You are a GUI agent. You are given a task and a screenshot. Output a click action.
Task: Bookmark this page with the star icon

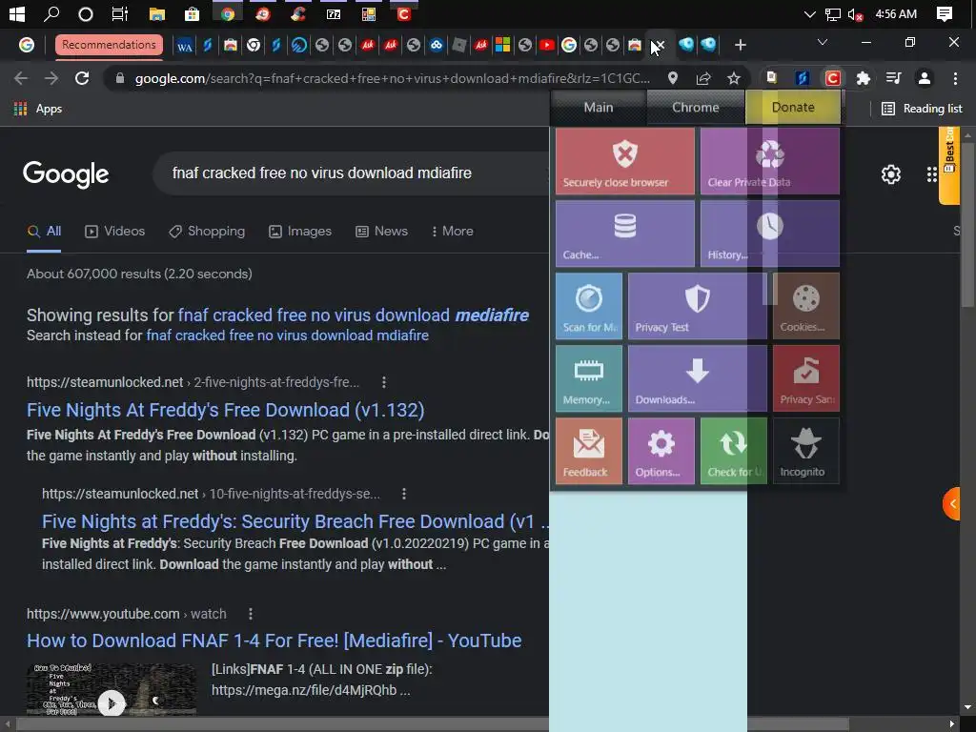734,78
